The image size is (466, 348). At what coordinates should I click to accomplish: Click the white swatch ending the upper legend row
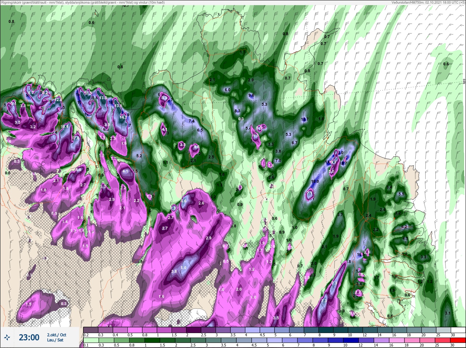coord(458,330)
